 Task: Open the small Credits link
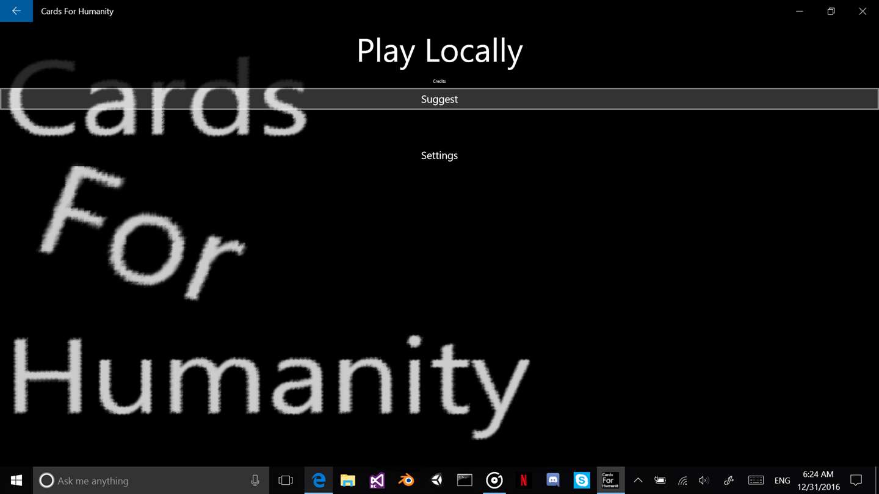point(440,81)
